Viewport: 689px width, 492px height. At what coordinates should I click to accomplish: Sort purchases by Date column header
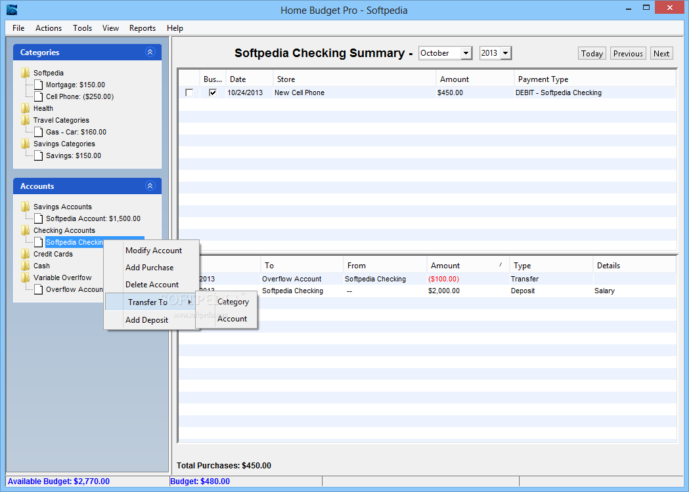249,79
